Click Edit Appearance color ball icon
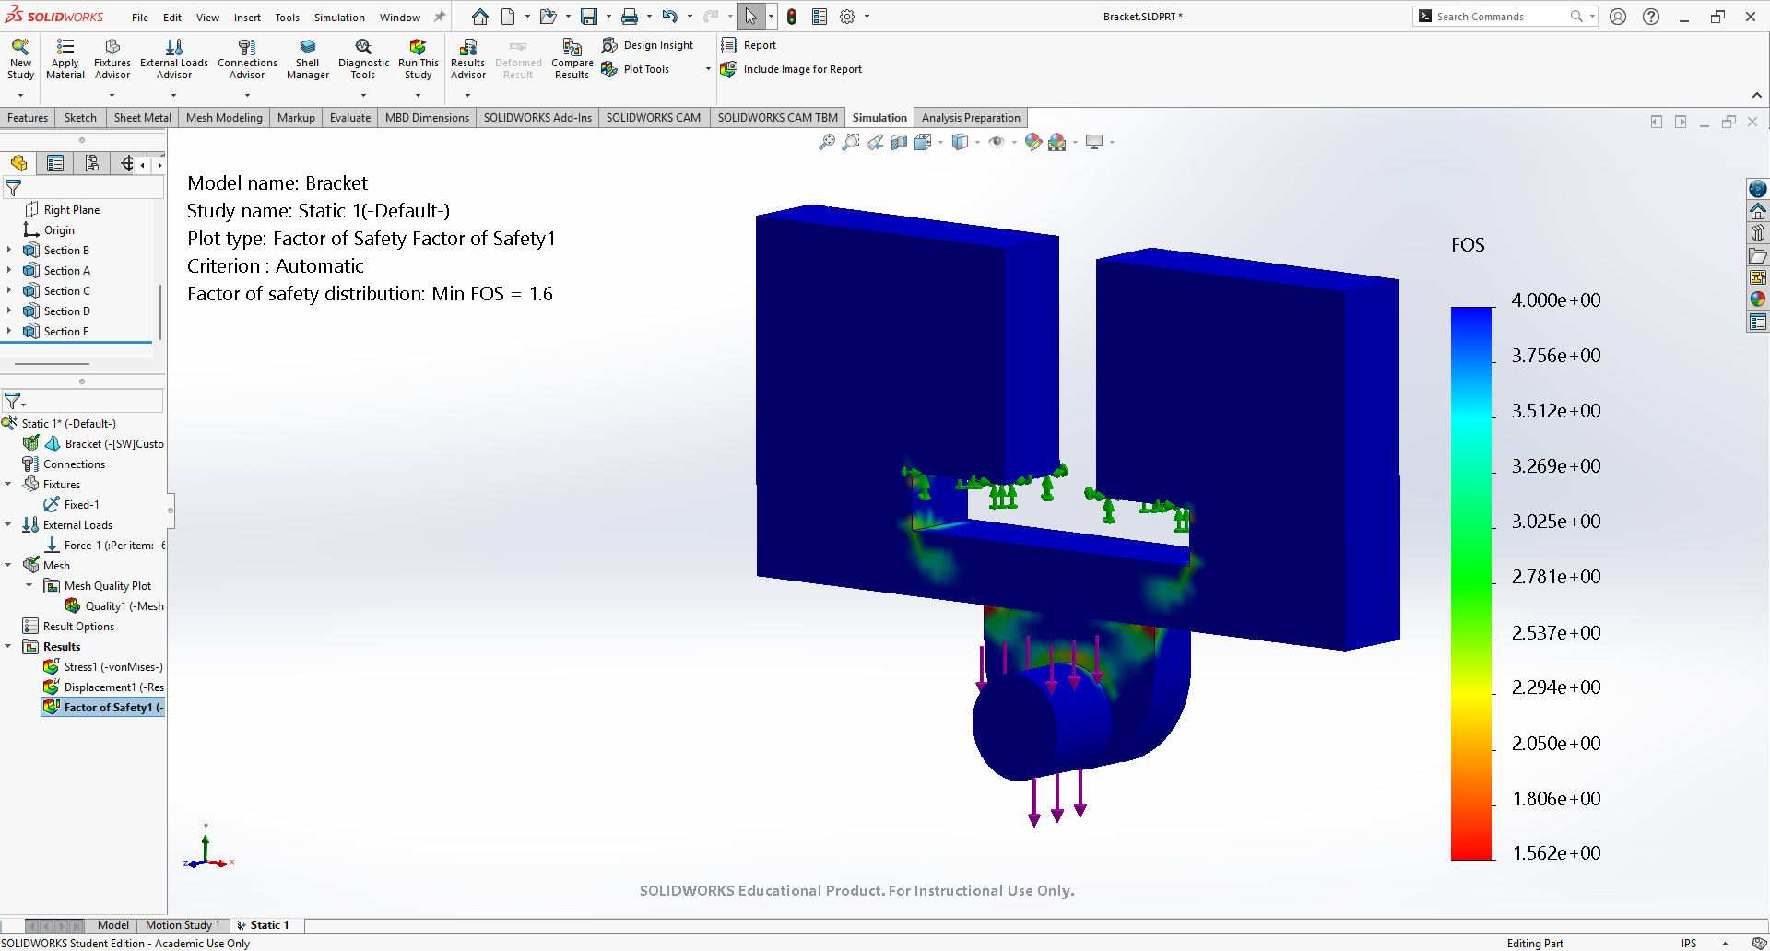 [x=1033, y=142]
